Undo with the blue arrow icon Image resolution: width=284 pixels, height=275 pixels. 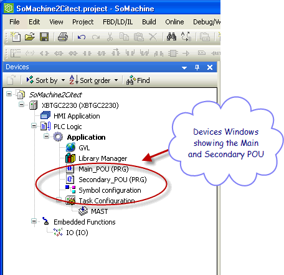(82, 37)
